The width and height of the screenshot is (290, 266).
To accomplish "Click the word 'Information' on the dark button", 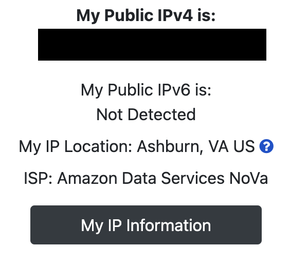I will 169,225.
